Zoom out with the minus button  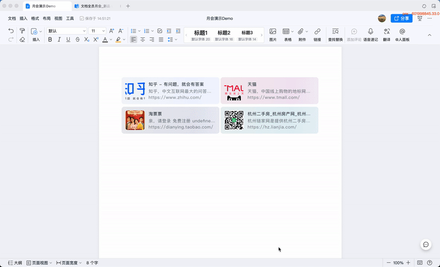point(388,263)
